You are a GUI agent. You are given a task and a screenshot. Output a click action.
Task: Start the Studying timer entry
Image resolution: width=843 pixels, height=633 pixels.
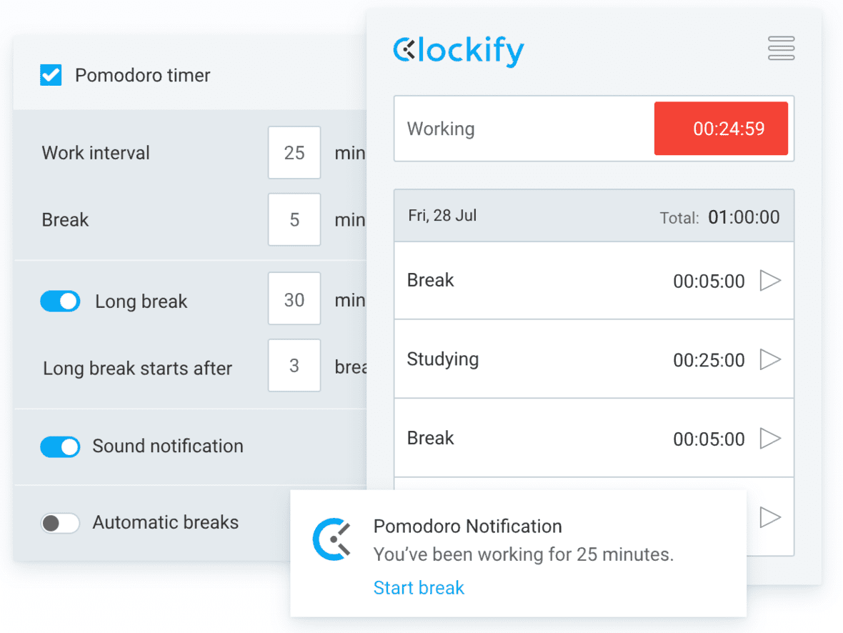[771, 359]
